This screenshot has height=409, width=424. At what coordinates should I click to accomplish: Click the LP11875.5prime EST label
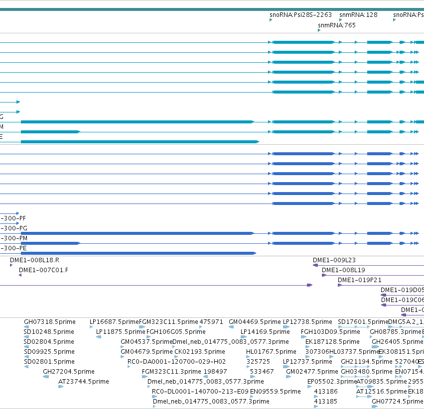[121, 332]
